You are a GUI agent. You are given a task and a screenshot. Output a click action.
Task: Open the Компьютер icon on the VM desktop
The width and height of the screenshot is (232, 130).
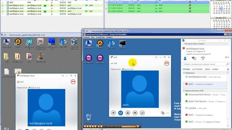[88, 44]
